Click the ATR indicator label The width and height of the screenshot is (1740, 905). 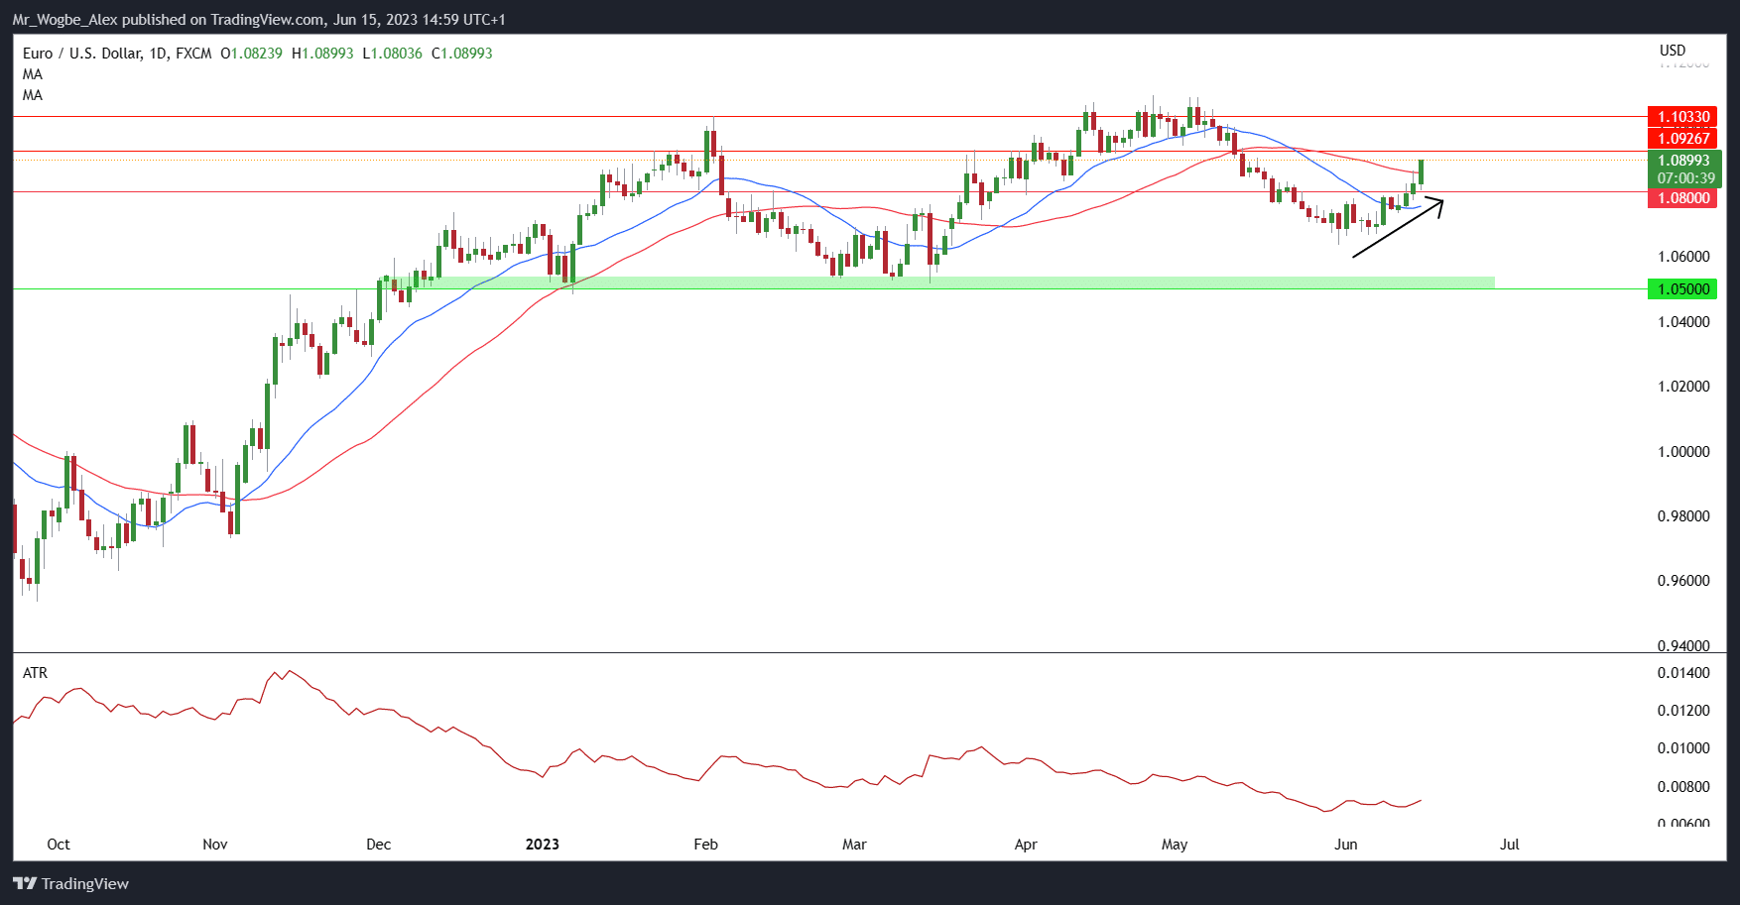[x=35, y=673]
